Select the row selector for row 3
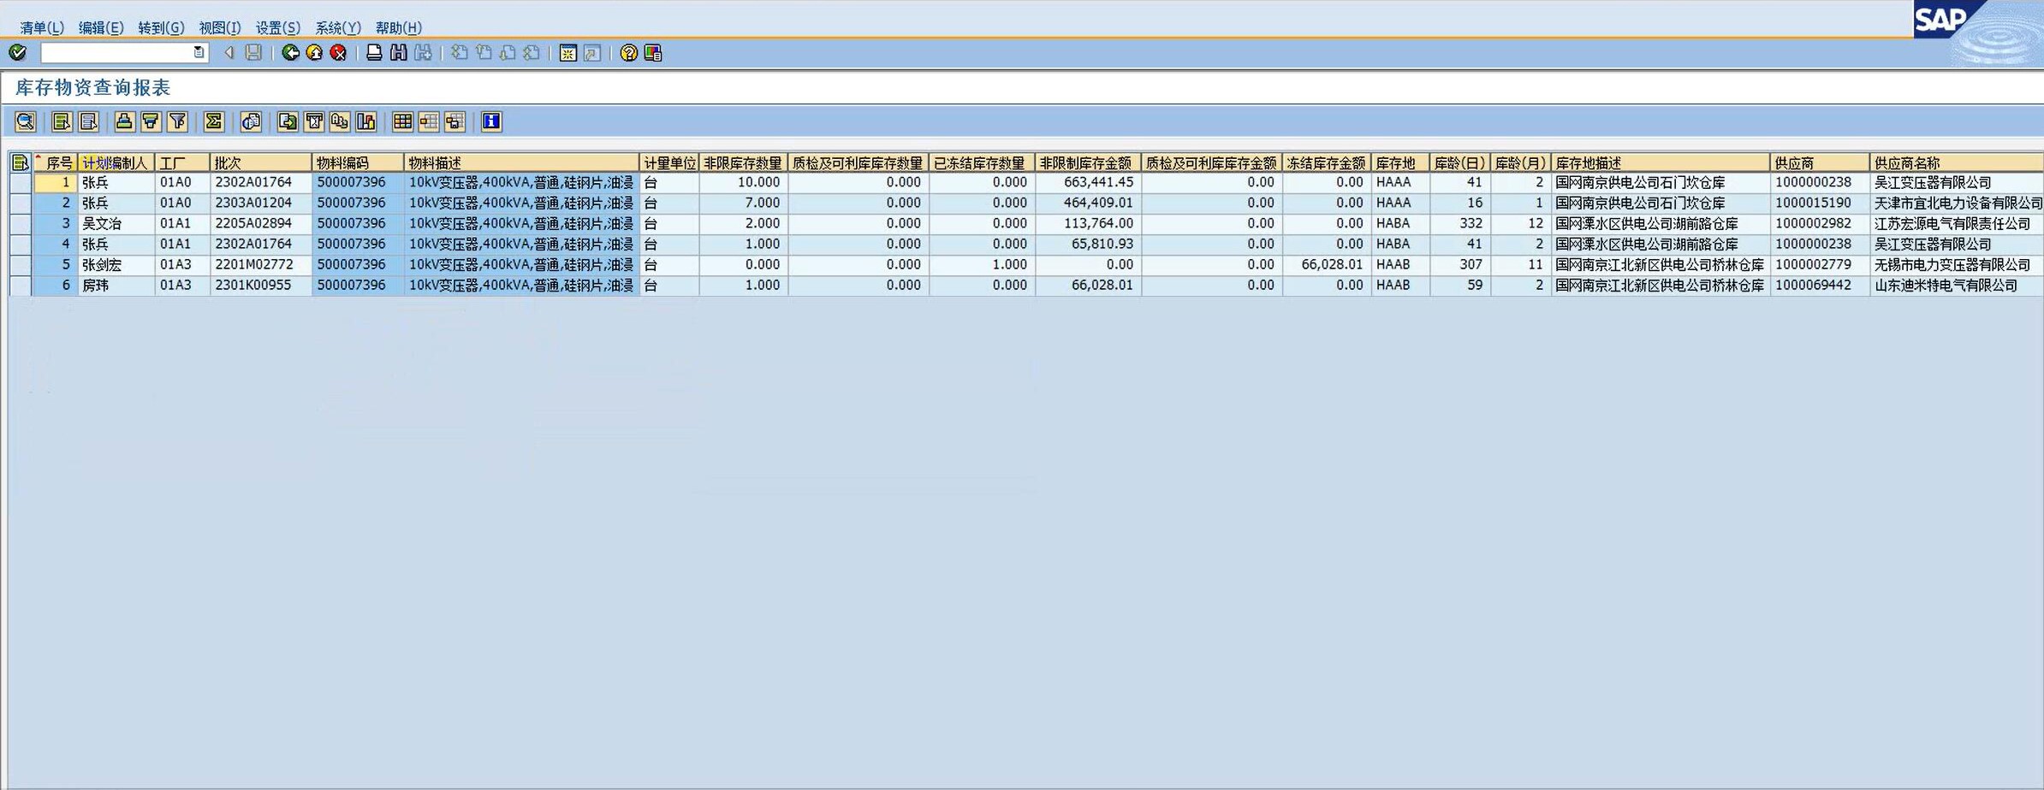Viewport: 2044px width, 790px height. (21, 224)
